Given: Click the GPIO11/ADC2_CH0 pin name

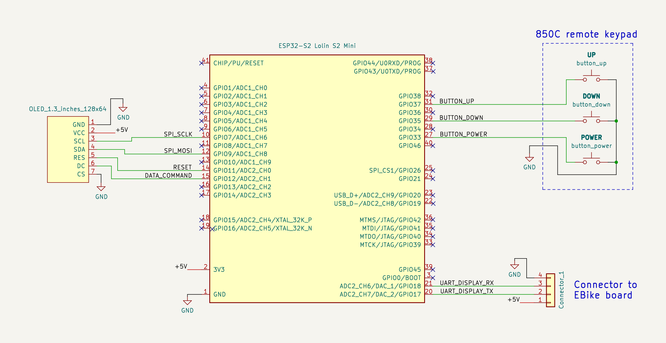Looking at the screenshot, I should [242, 170].
